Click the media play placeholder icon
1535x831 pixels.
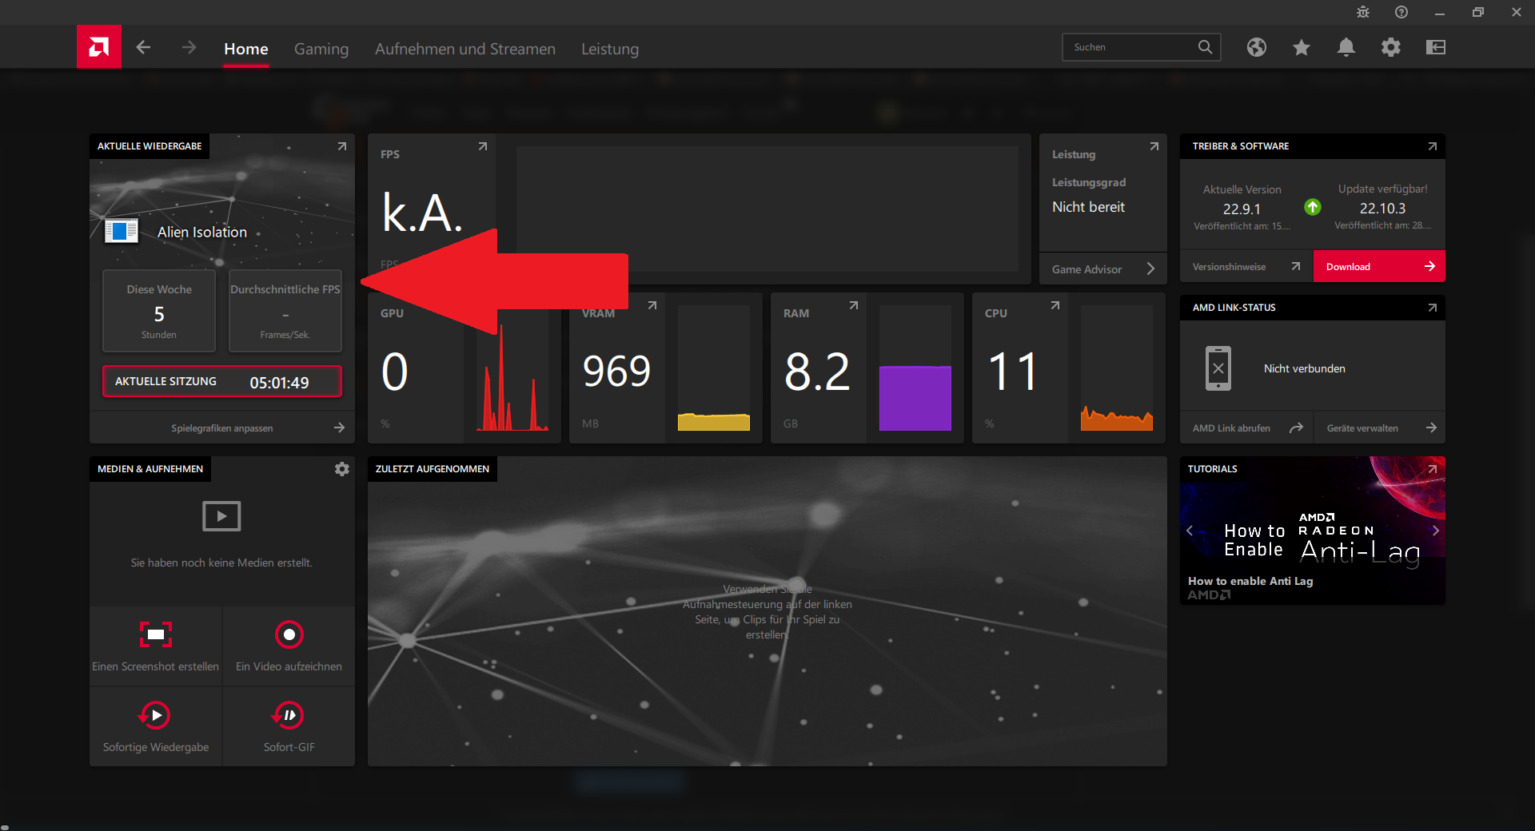click(221, 516)
